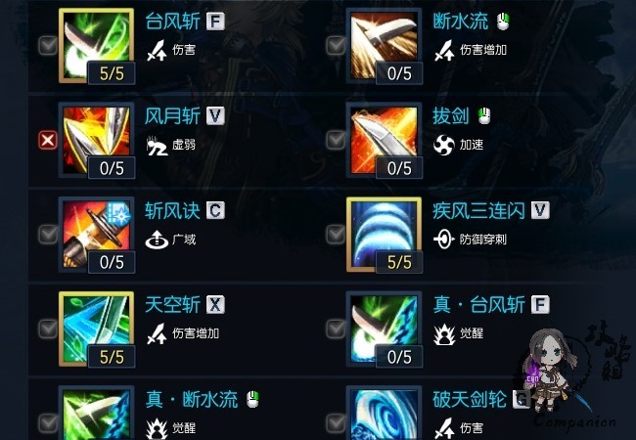Click the 真·断水流 skill icon

click(x=97, y=413)
